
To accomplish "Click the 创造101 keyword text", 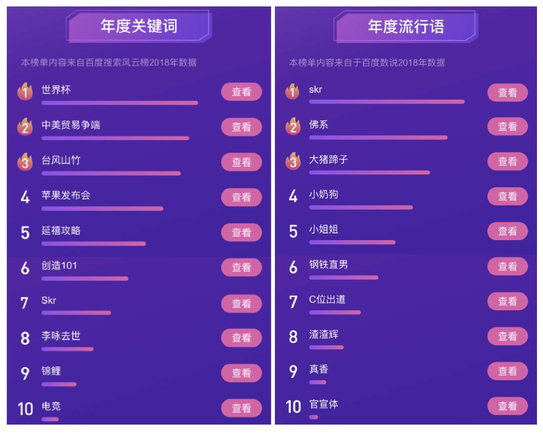I will 59,265.
